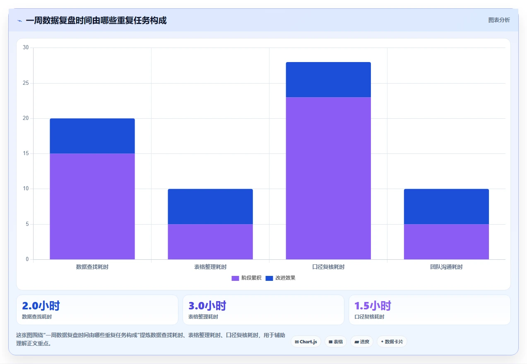Viewport: 527px width, 364px height.
Task: Click the y-axis value 5
Action: (27, 224)
